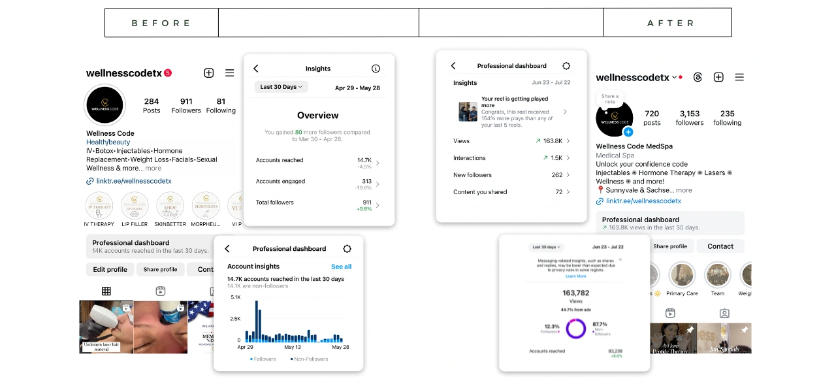
Task: Open the Last 30 Days dropdown in Insights
Action: [281, 87]
